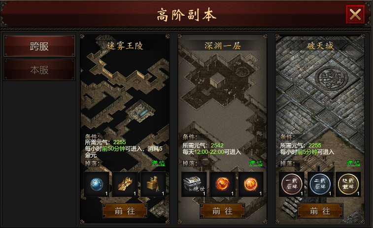The image size is (373, 228).
Task: Open 详情 link for 破天城 drops
Action: pos(353,163)
